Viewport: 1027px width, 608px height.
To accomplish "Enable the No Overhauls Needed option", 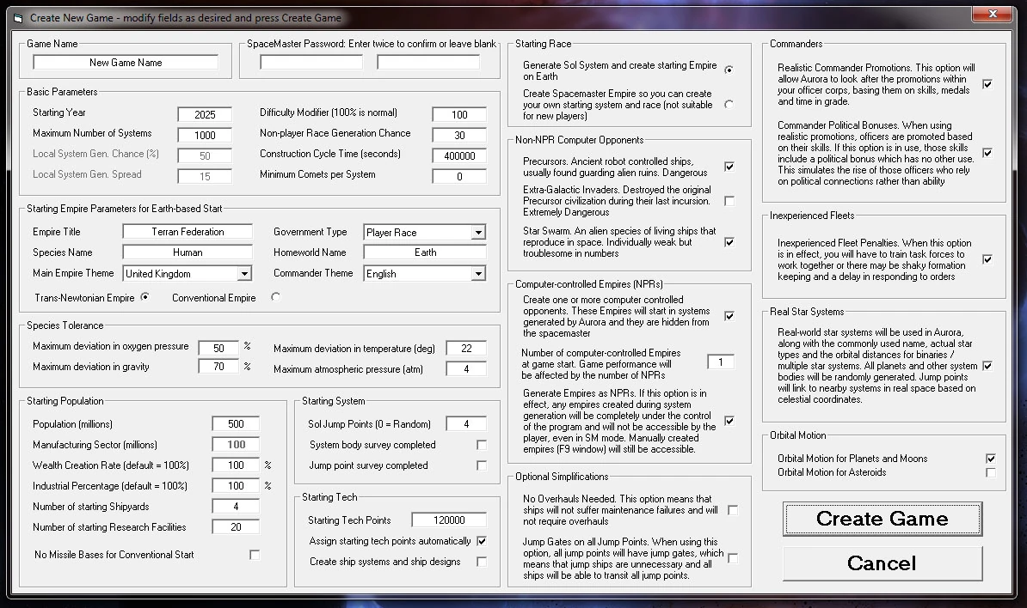I will pyautogui.click(x=732, y=510).
